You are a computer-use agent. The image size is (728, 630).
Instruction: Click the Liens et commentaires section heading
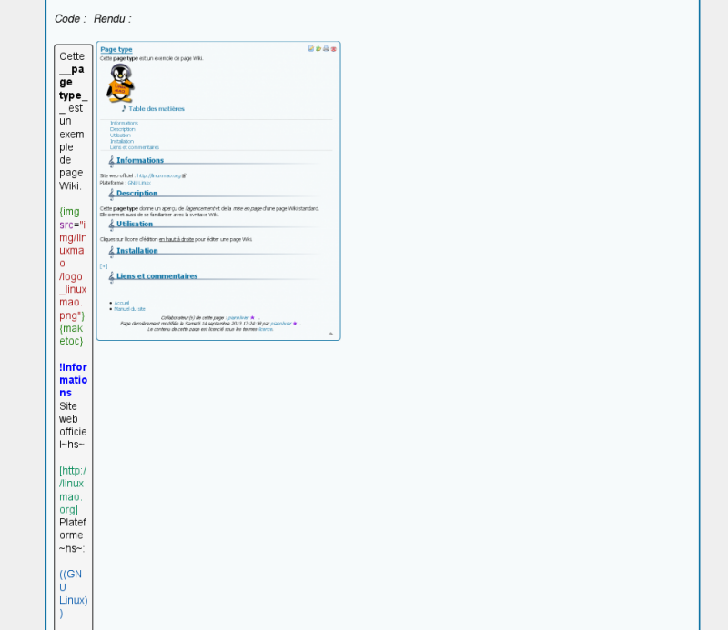[157, 276]
